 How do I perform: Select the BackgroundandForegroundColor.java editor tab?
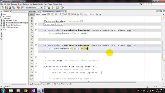pyautogui.click(x=53, y=12)
